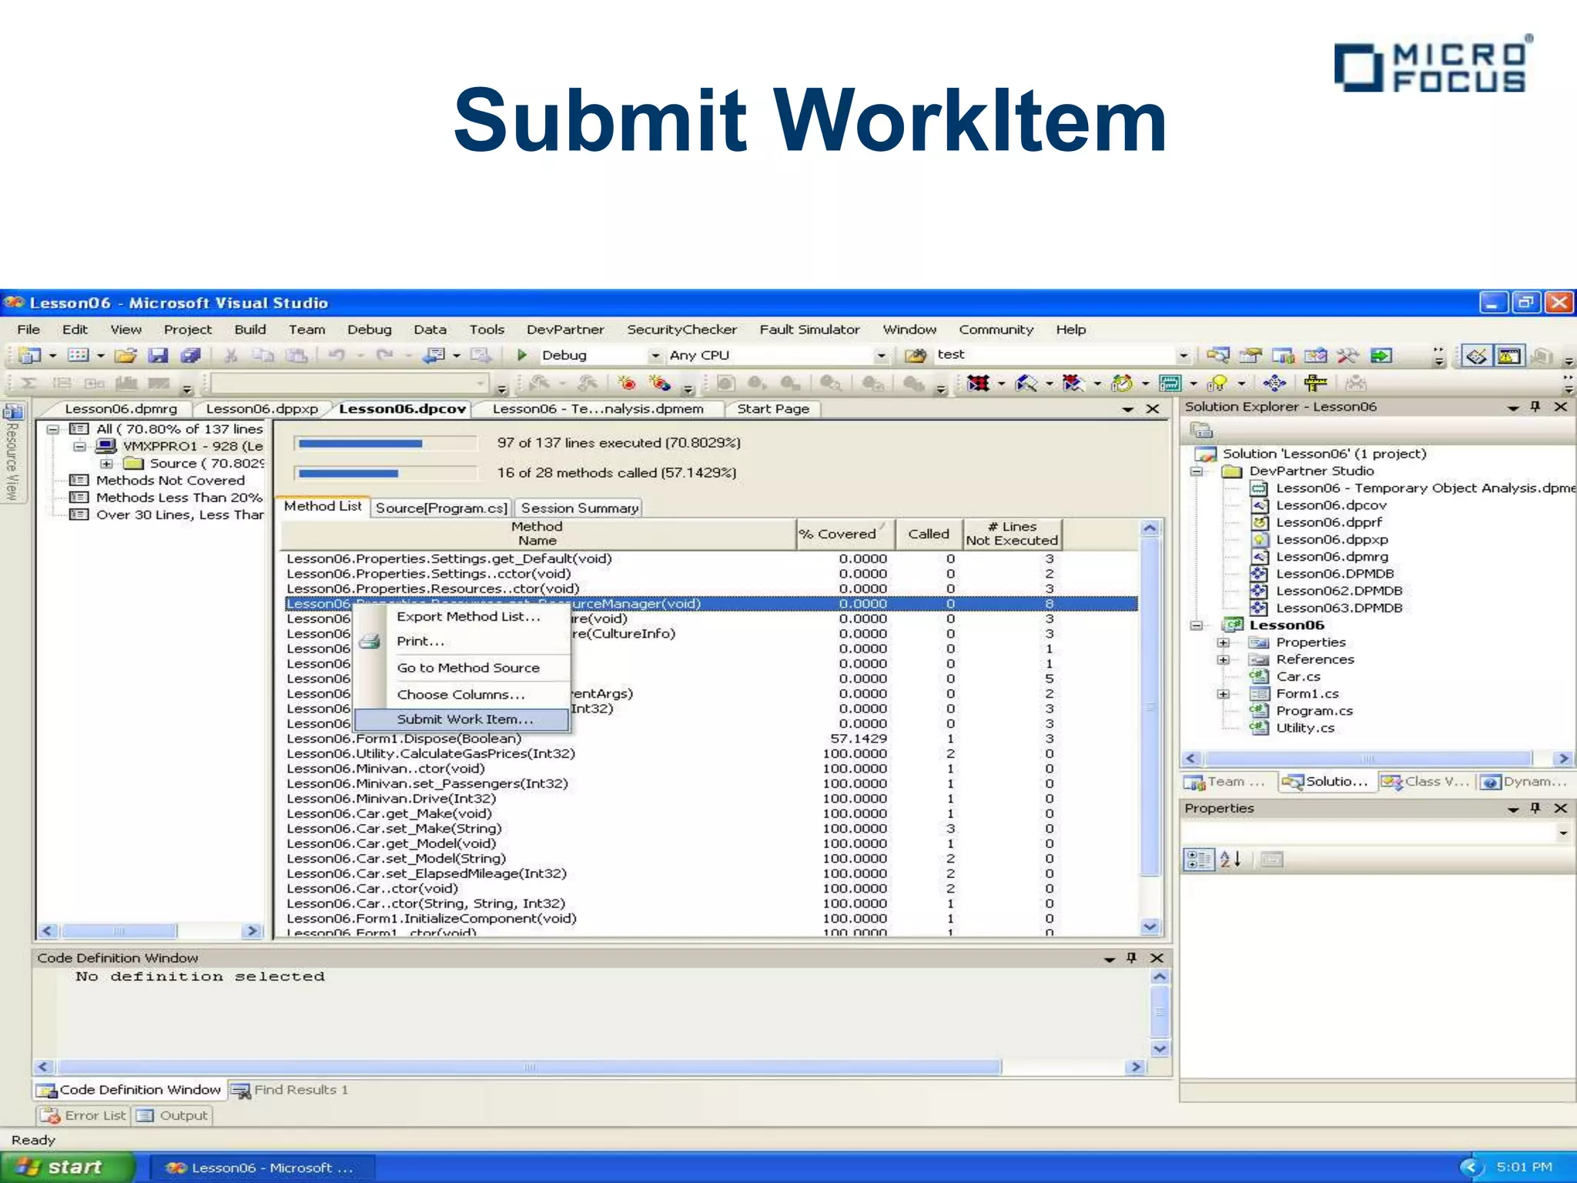
Task: Switch to the Lesson06.dpmrg tab
Action: coord(121,409)
